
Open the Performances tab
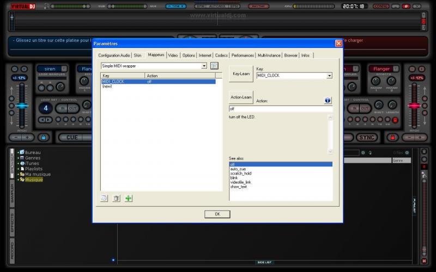tap(243, 55)
